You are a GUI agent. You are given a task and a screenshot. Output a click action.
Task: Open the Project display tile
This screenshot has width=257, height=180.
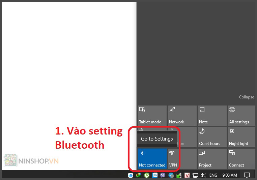point(212,158)
